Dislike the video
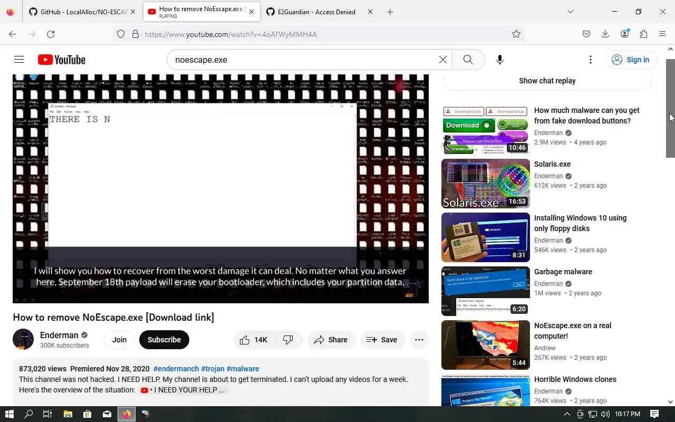Viewport: 675px width, 422px height. tap(289, 340)
